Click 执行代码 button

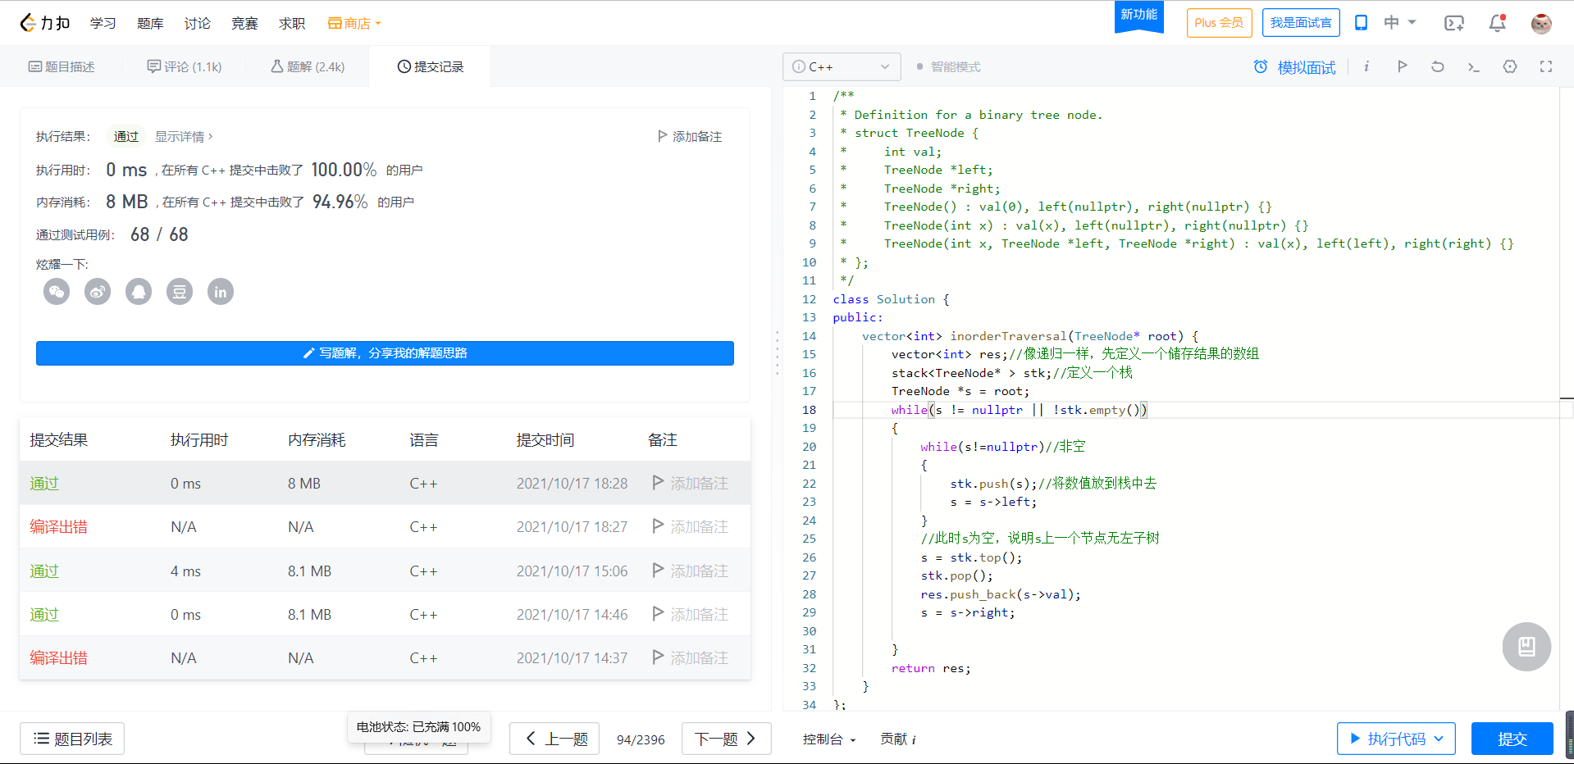point(1396,739)
